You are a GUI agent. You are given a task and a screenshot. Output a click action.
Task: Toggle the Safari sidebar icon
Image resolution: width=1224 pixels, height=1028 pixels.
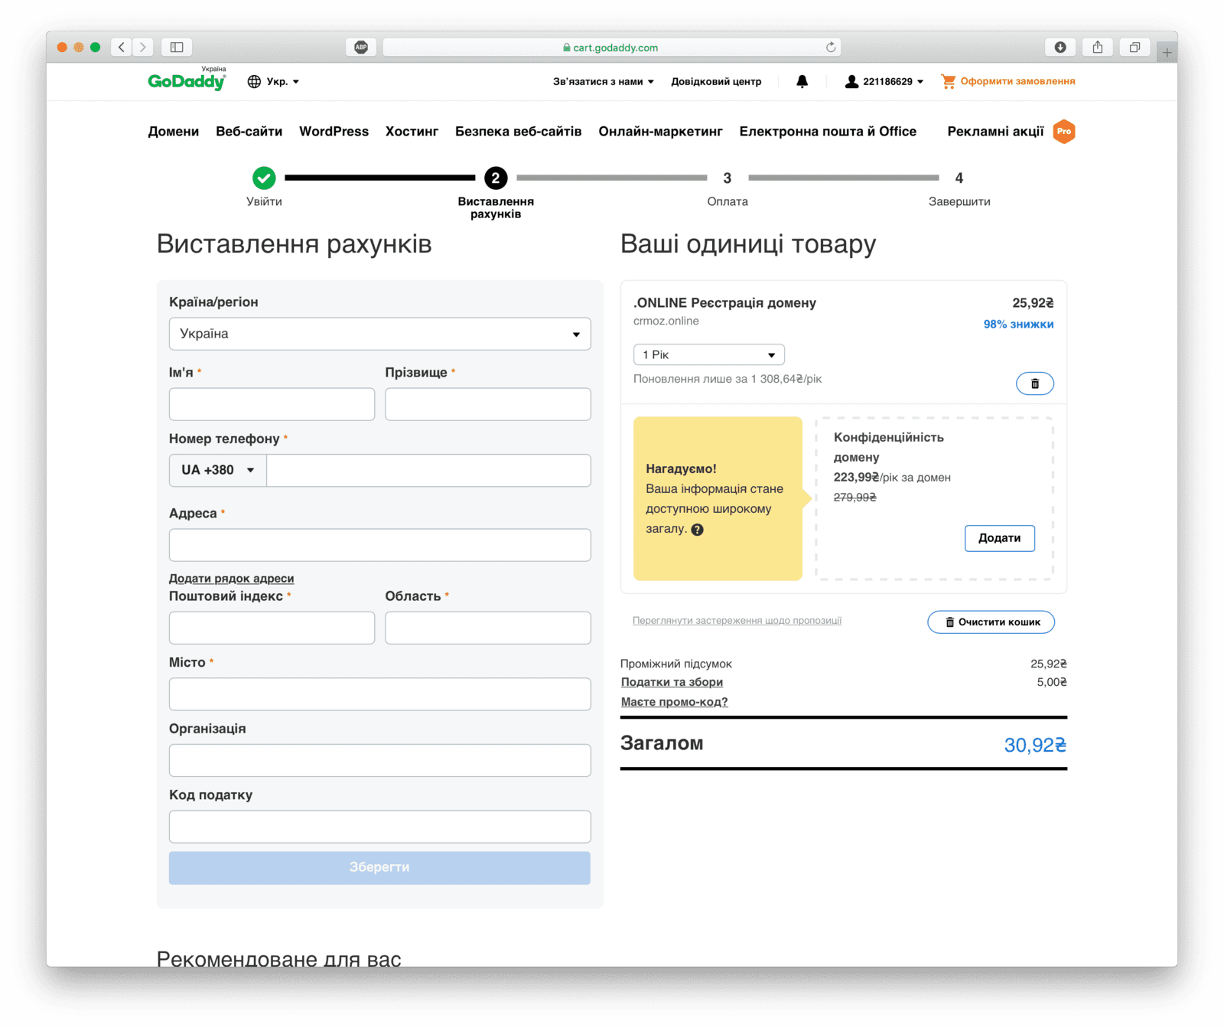pos(177,47)
